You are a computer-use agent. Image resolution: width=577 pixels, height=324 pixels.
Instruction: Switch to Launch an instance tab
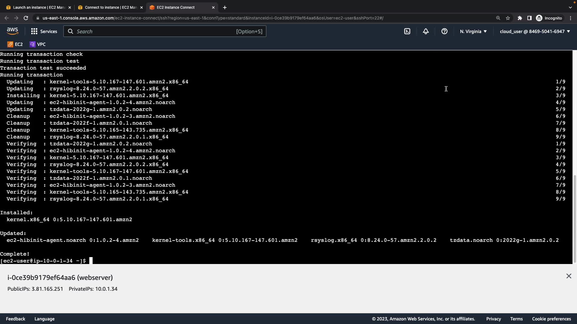pyautogui.click(x=38, y=7)
